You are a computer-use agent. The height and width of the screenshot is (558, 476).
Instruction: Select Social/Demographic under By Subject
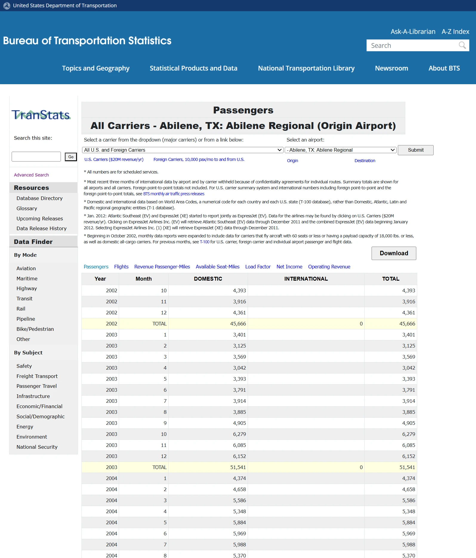click(41, 416)
